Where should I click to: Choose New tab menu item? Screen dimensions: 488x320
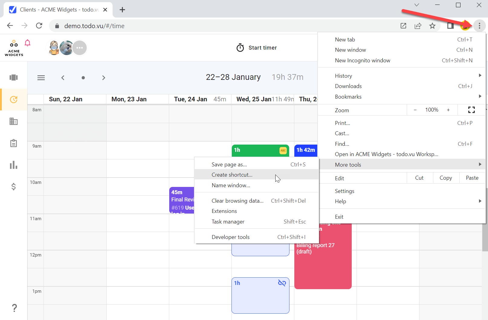[402, 39]
